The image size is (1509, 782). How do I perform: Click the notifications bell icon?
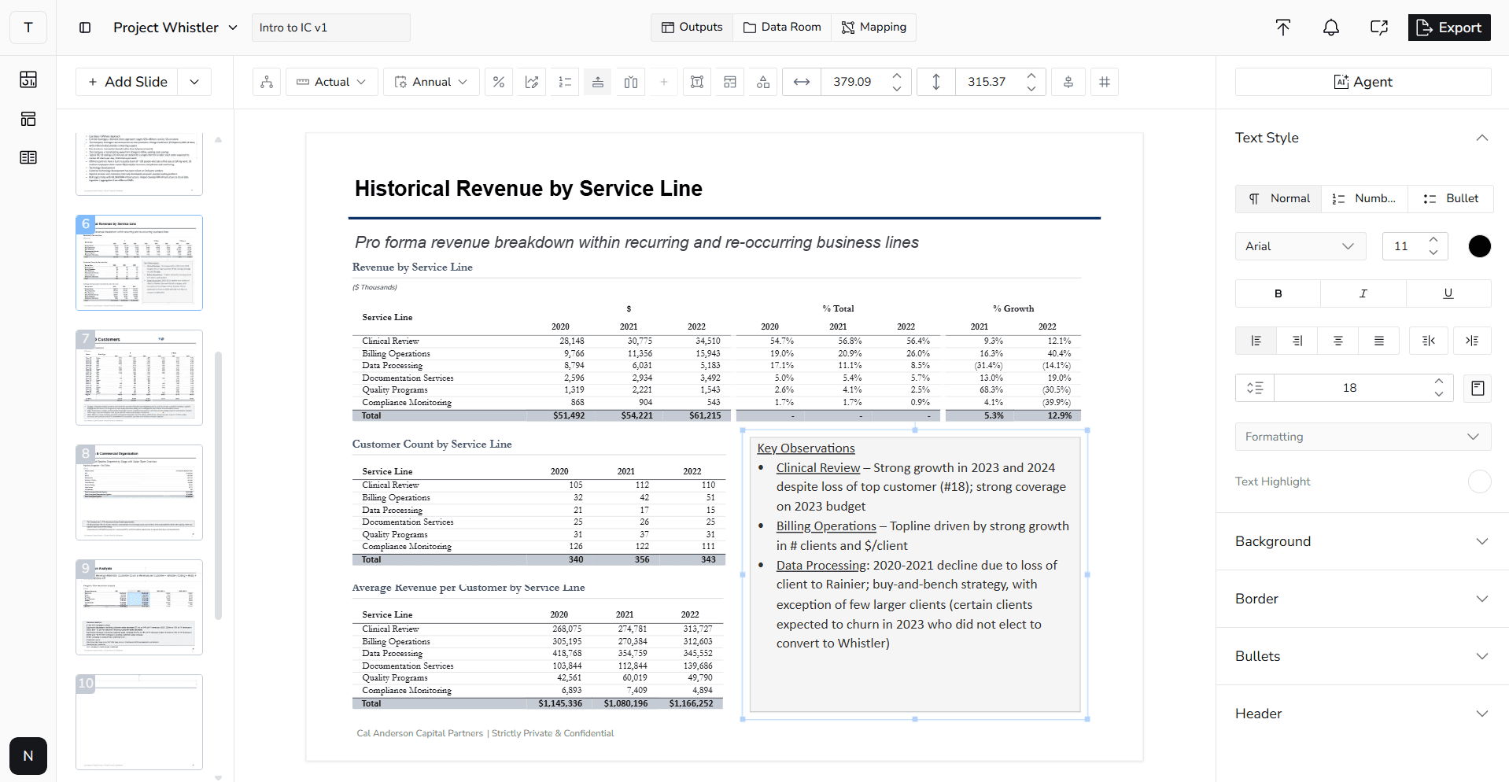(x=1331, y=27)
